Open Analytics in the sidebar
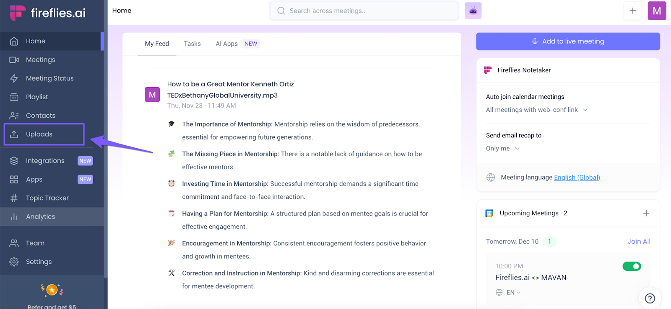The width and height of the screenshot is (671, 309). coord(40,216)
